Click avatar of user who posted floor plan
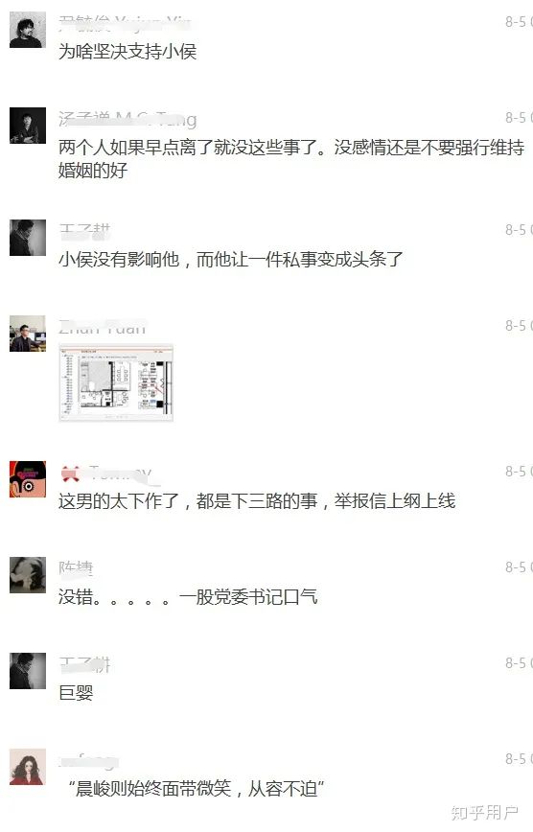 pyautogui.click(x=28, y=334)
